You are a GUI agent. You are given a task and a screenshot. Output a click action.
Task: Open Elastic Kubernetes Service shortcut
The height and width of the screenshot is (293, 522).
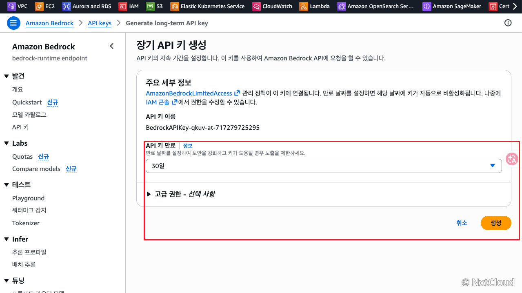[x=207, y=6]
